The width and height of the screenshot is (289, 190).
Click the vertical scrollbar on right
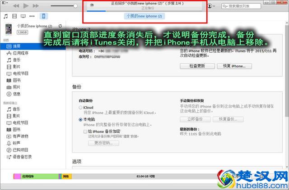tap(287, 71)
